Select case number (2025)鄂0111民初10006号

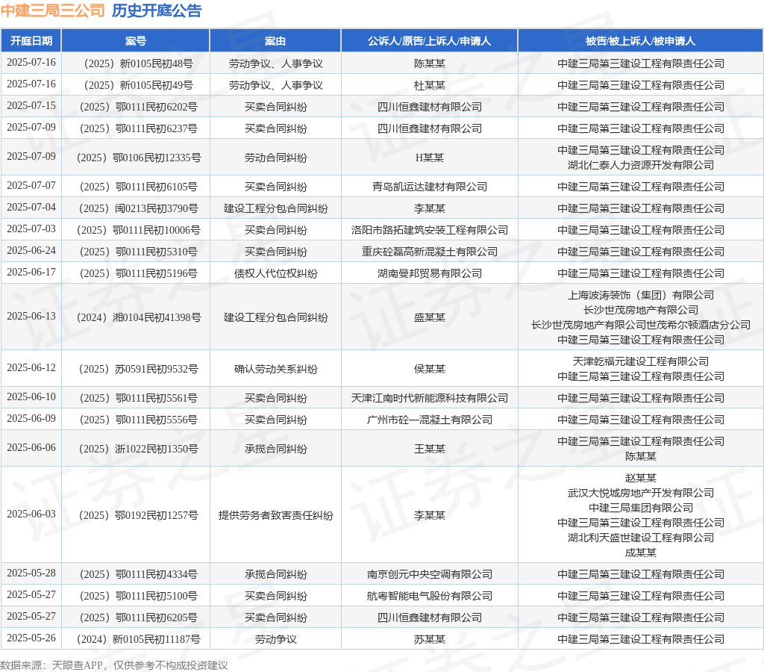(x=138, y=230)
